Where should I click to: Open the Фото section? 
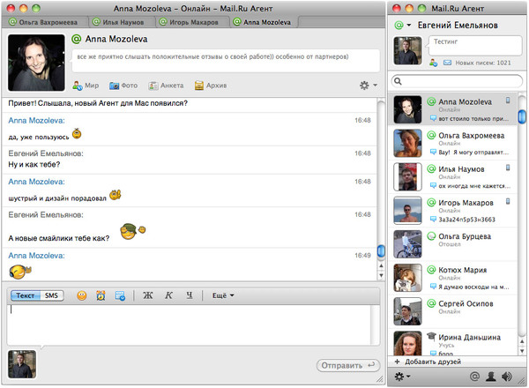(x=123, y=86)
